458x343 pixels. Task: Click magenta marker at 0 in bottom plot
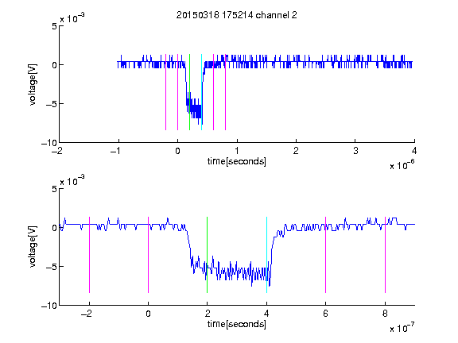pyautogui.click(x=149, y=255)
